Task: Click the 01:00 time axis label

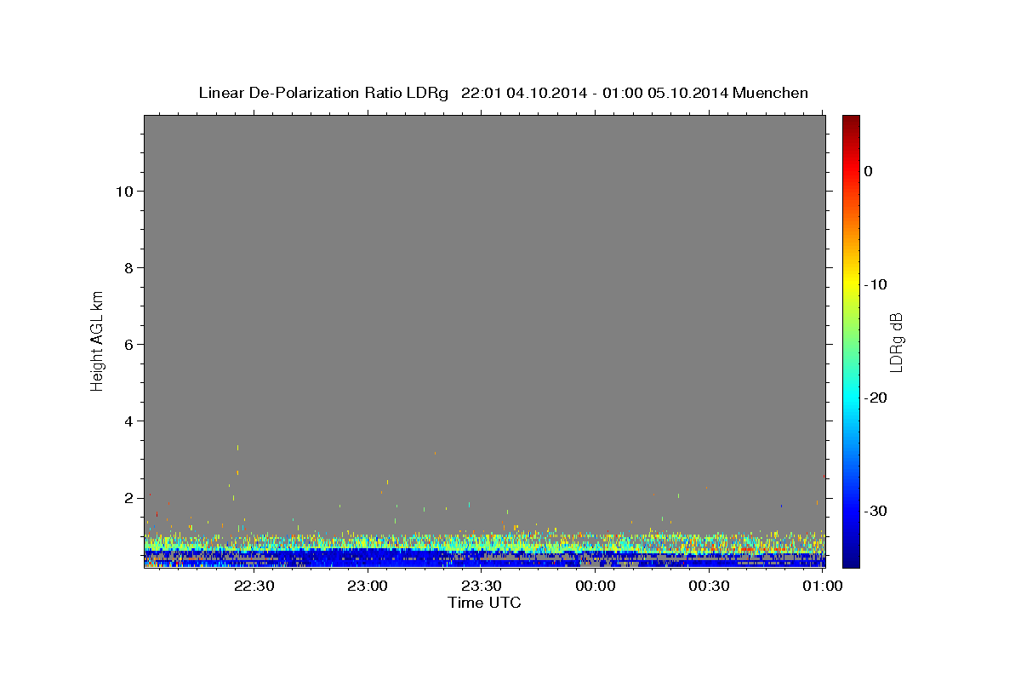Action: click(x=823, y=587)
